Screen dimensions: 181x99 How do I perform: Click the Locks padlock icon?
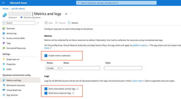[x=4, y=69]
